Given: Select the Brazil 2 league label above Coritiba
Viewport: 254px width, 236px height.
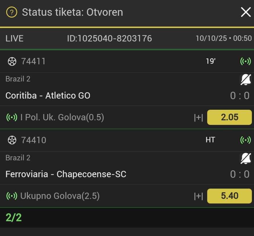Looking at the screenshot, I should click(18, 79).
